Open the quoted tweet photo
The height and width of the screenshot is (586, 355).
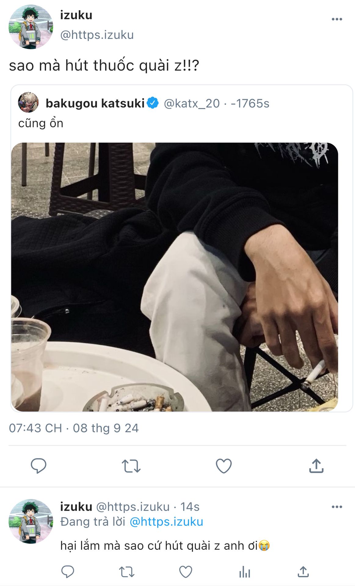(x=175, y=277)
